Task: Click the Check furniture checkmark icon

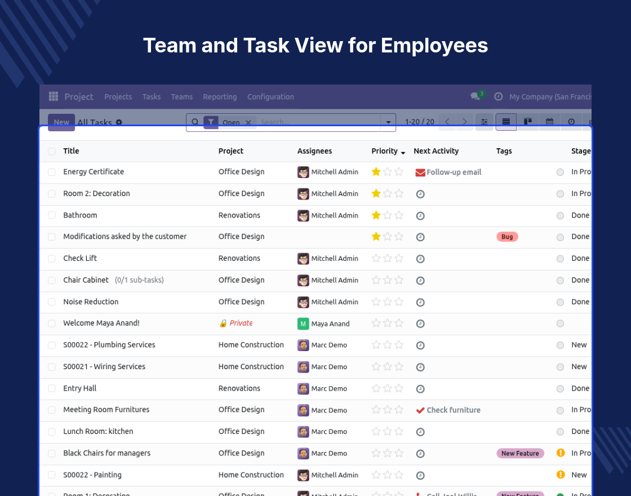Action: click(420, 410)
